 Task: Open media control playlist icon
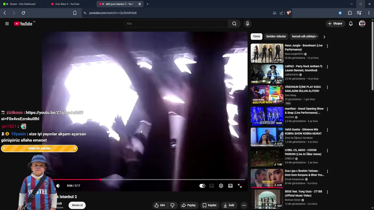359,13
